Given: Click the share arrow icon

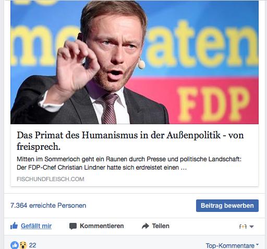Looking at the screenshot, I should 145,226.
